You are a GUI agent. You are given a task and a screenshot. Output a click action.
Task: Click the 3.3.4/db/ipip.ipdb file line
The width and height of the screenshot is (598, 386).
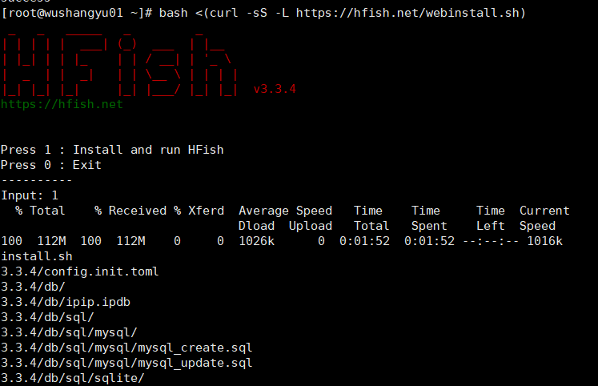click(66, 302)
